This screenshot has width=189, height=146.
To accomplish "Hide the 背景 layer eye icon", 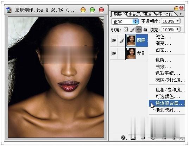I will click(114, 53).
